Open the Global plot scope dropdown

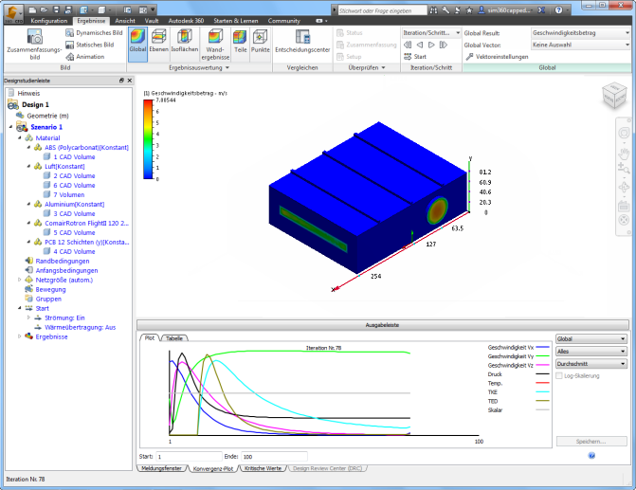click(591, 338)
